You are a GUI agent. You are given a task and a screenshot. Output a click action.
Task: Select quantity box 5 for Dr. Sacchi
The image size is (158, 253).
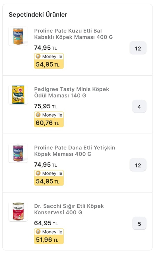139,223
